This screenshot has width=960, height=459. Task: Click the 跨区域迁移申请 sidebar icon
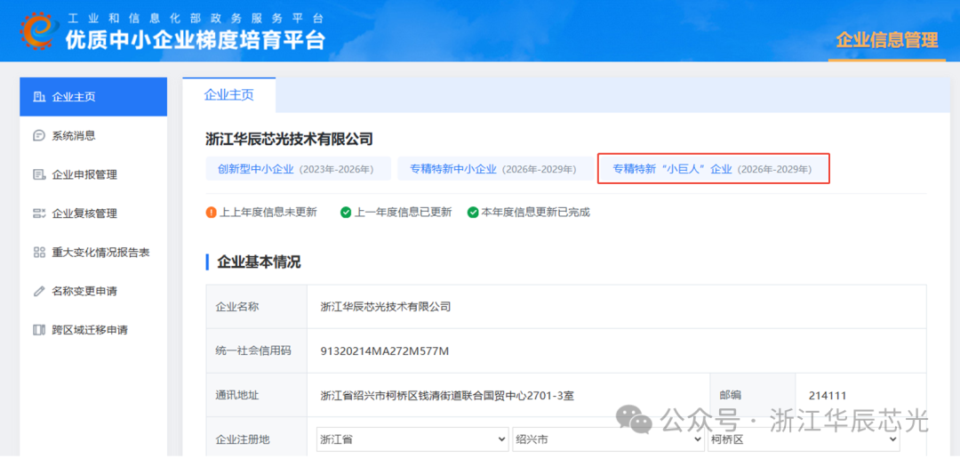(39, 330)
